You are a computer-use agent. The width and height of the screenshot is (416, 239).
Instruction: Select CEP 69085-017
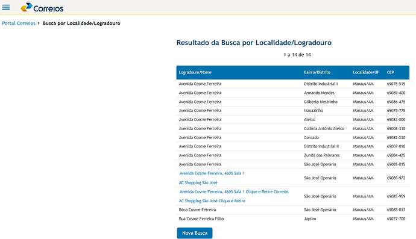point(396,210)
